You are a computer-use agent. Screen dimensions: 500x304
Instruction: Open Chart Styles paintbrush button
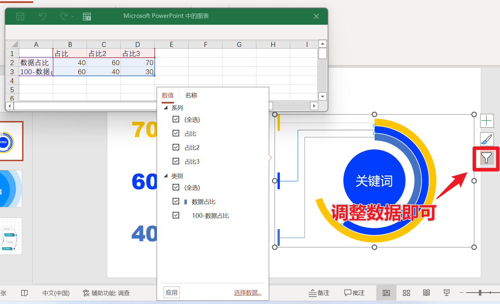487,139
